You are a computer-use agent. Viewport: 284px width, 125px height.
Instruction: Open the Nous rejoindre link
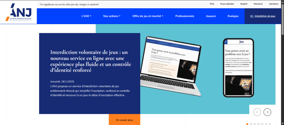tap(227, 4)
